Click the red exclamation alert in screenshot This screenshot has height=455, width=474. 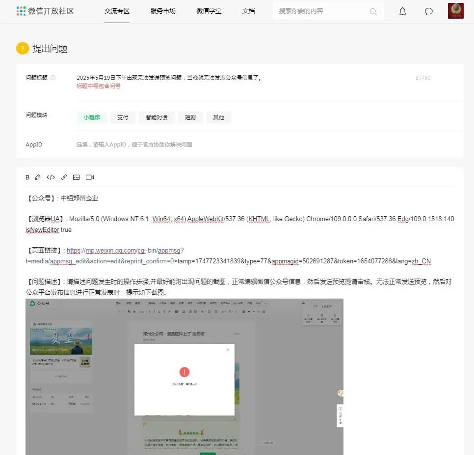184,372
